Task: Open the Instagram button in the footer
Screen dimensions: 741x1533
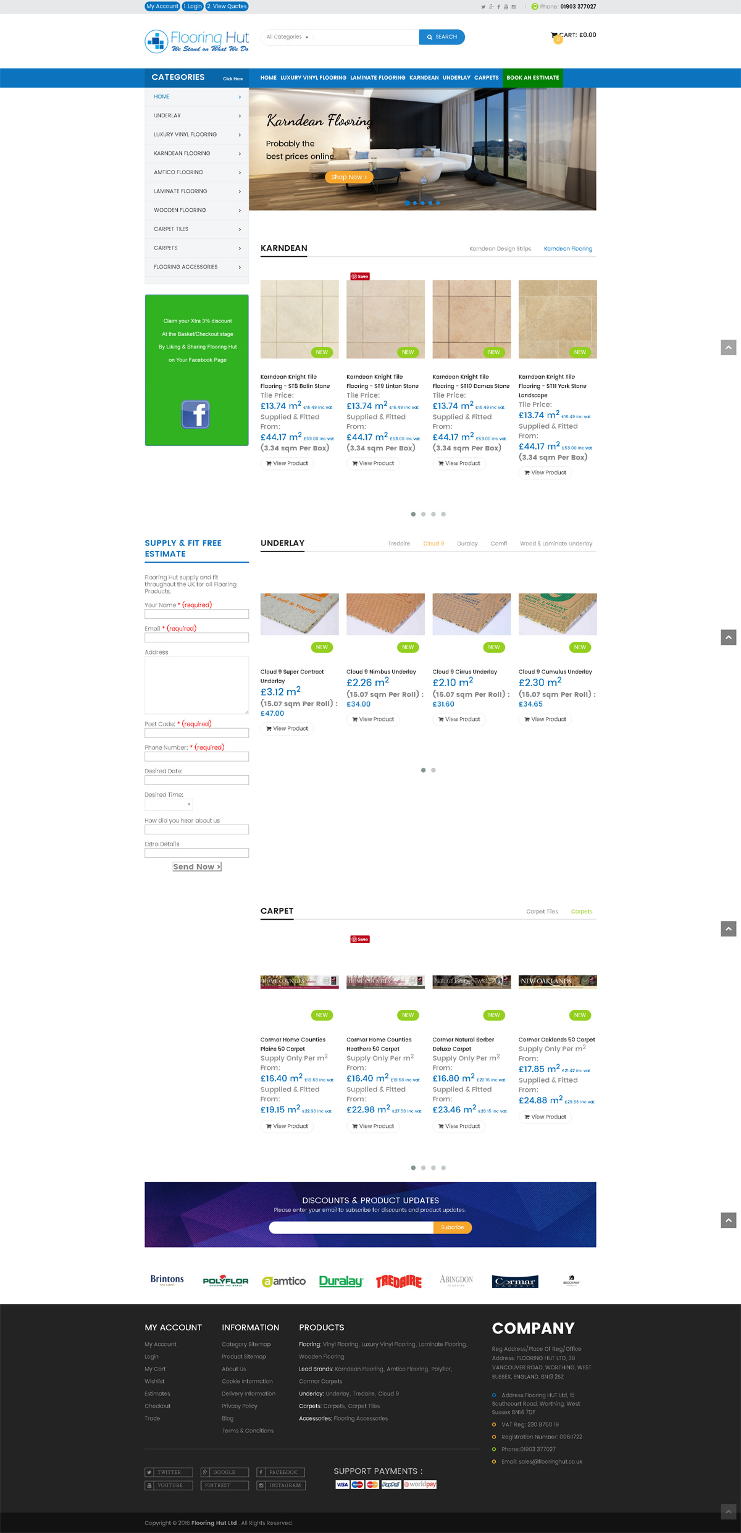Action: click(x=280, y=1485)
